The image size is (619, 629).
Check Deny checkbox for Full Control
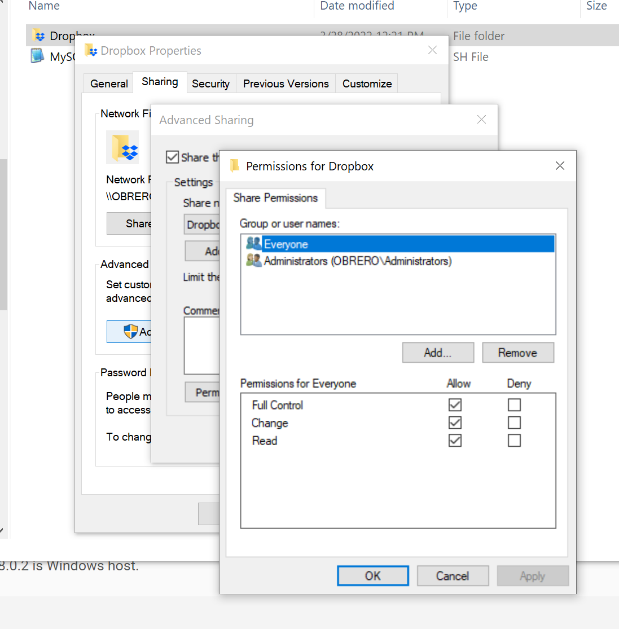[x=514, y=404]
